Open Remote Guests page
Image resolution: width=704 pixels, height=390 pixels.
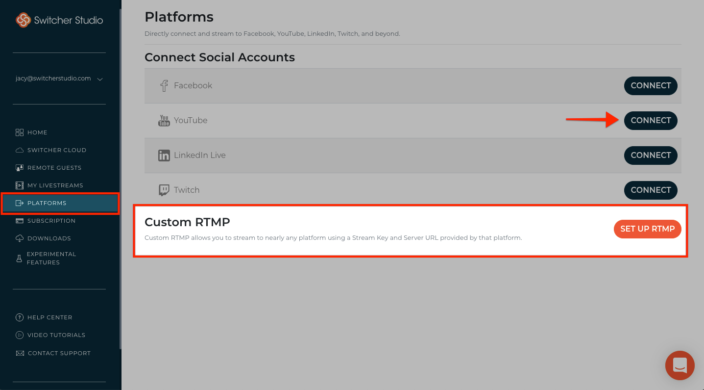(54, 168)
